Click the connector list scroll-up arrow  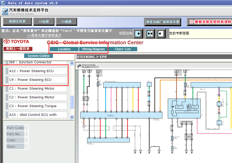click(72, 63)
